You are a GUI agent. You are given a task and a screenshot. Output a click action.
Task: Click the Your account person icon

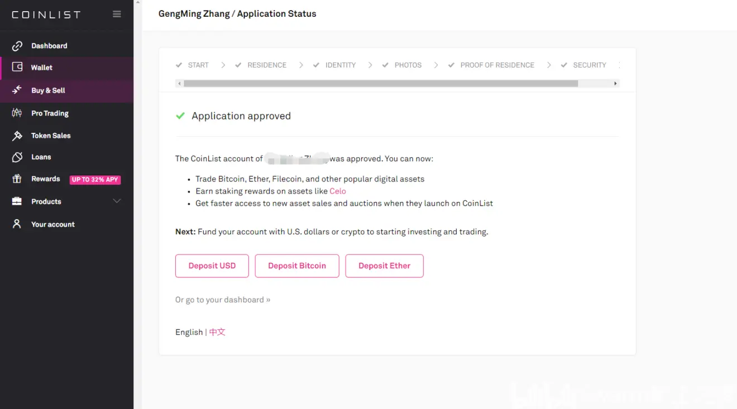click(17, 224)
